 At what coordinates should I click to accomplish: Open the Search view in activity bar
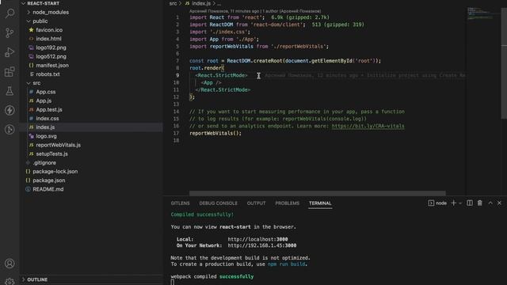click(10, 13)
